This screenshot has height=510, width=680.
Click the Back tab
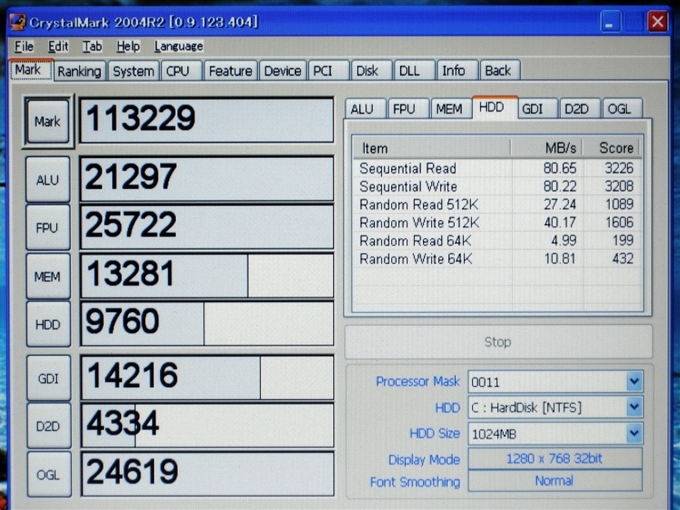(500, 70)
